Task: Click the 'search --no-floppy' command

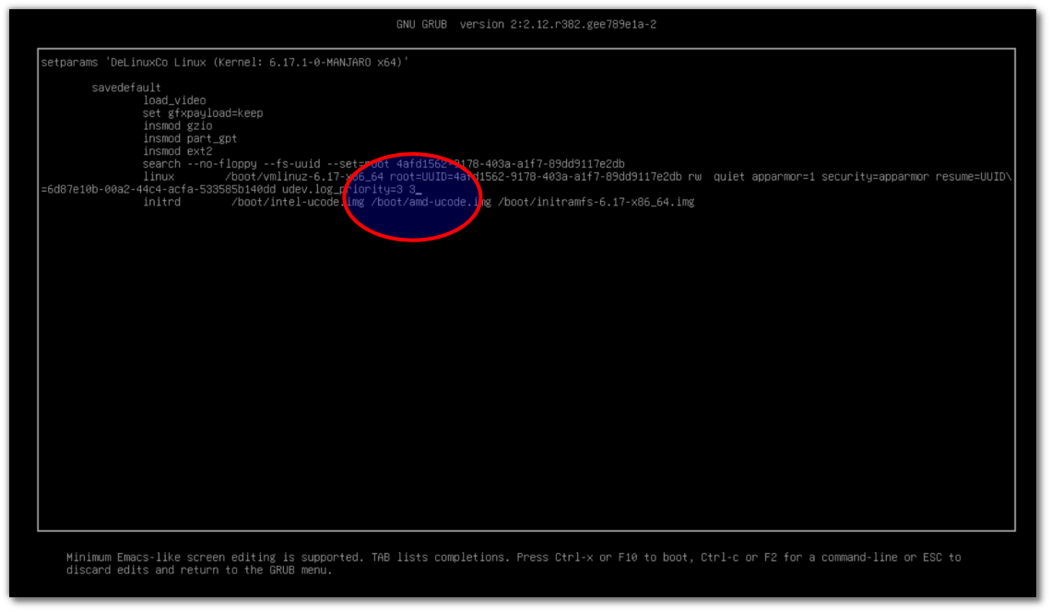Action: click(x=203, y=164)
